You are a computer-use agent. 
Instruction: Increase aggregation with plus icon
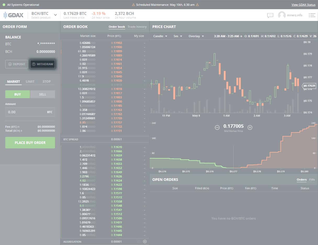[145, 242]
